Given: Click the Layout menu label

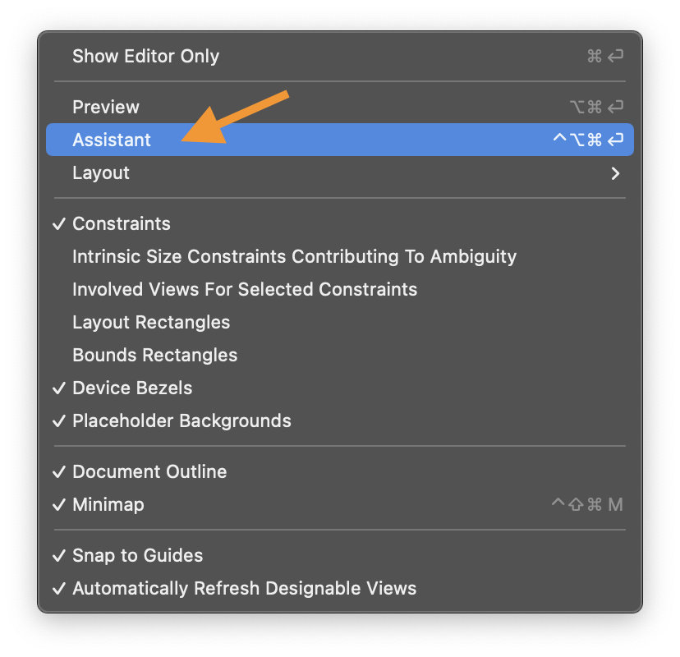Looking at the screenshot, I should tap(101, 173).
